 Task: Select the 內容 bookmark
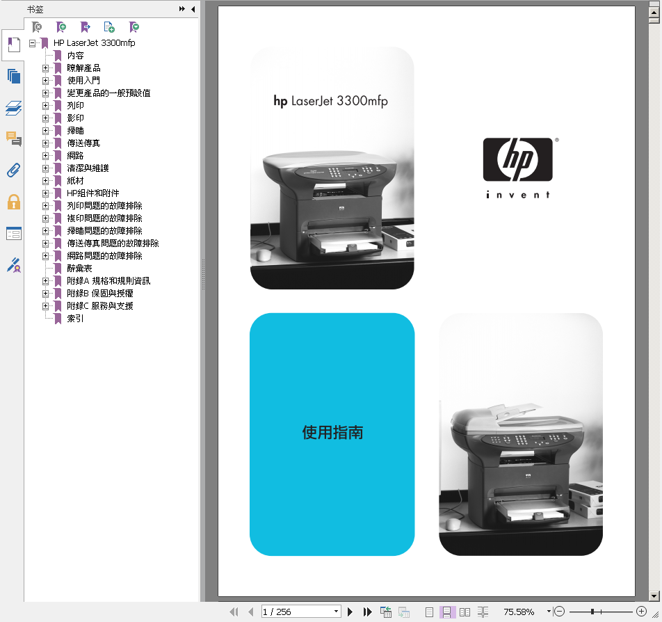[76, 56]
